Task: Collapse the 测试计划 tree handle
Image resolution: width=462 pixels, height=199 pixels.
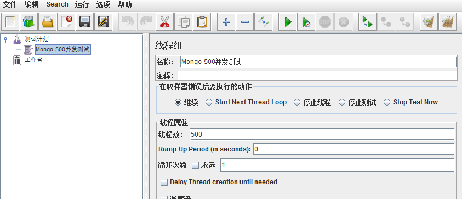Action: point(5,39)
